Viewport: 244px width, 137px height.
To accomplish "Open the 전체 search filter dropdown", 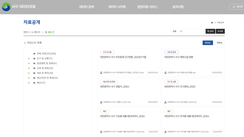I will pos(177,31).
